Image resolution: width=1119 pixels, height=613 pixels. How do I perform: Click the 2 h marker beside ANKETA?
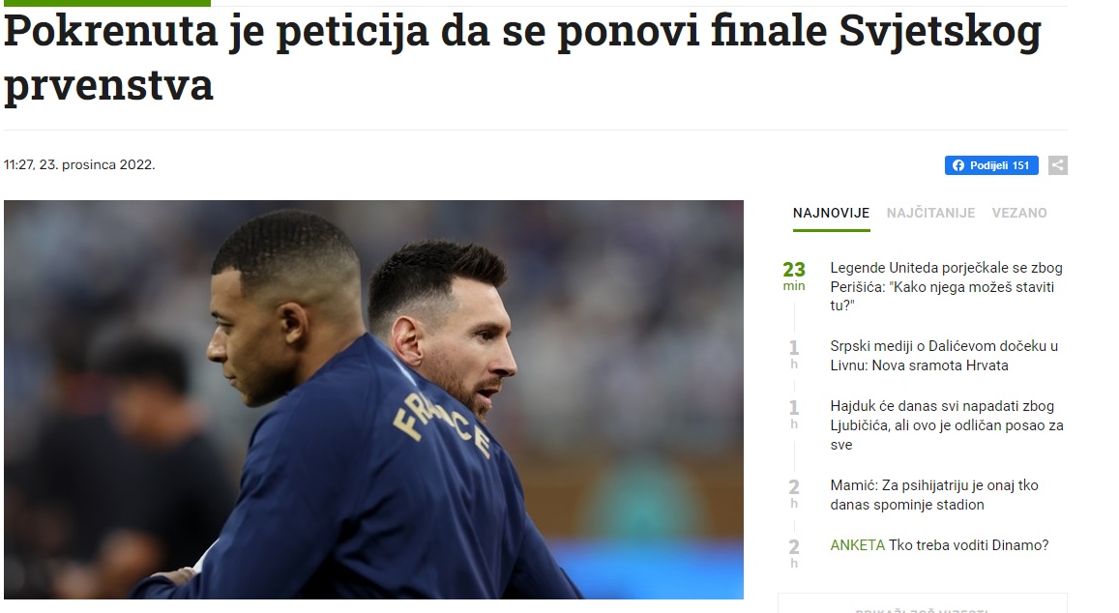(794, 553)
